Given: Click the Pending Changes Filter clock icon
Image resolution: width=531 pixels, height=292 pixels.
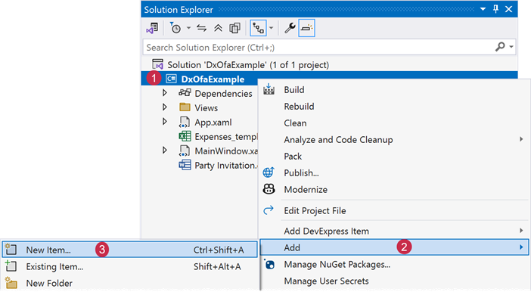Looking at the screenshot, I should [x=175, y=28].
